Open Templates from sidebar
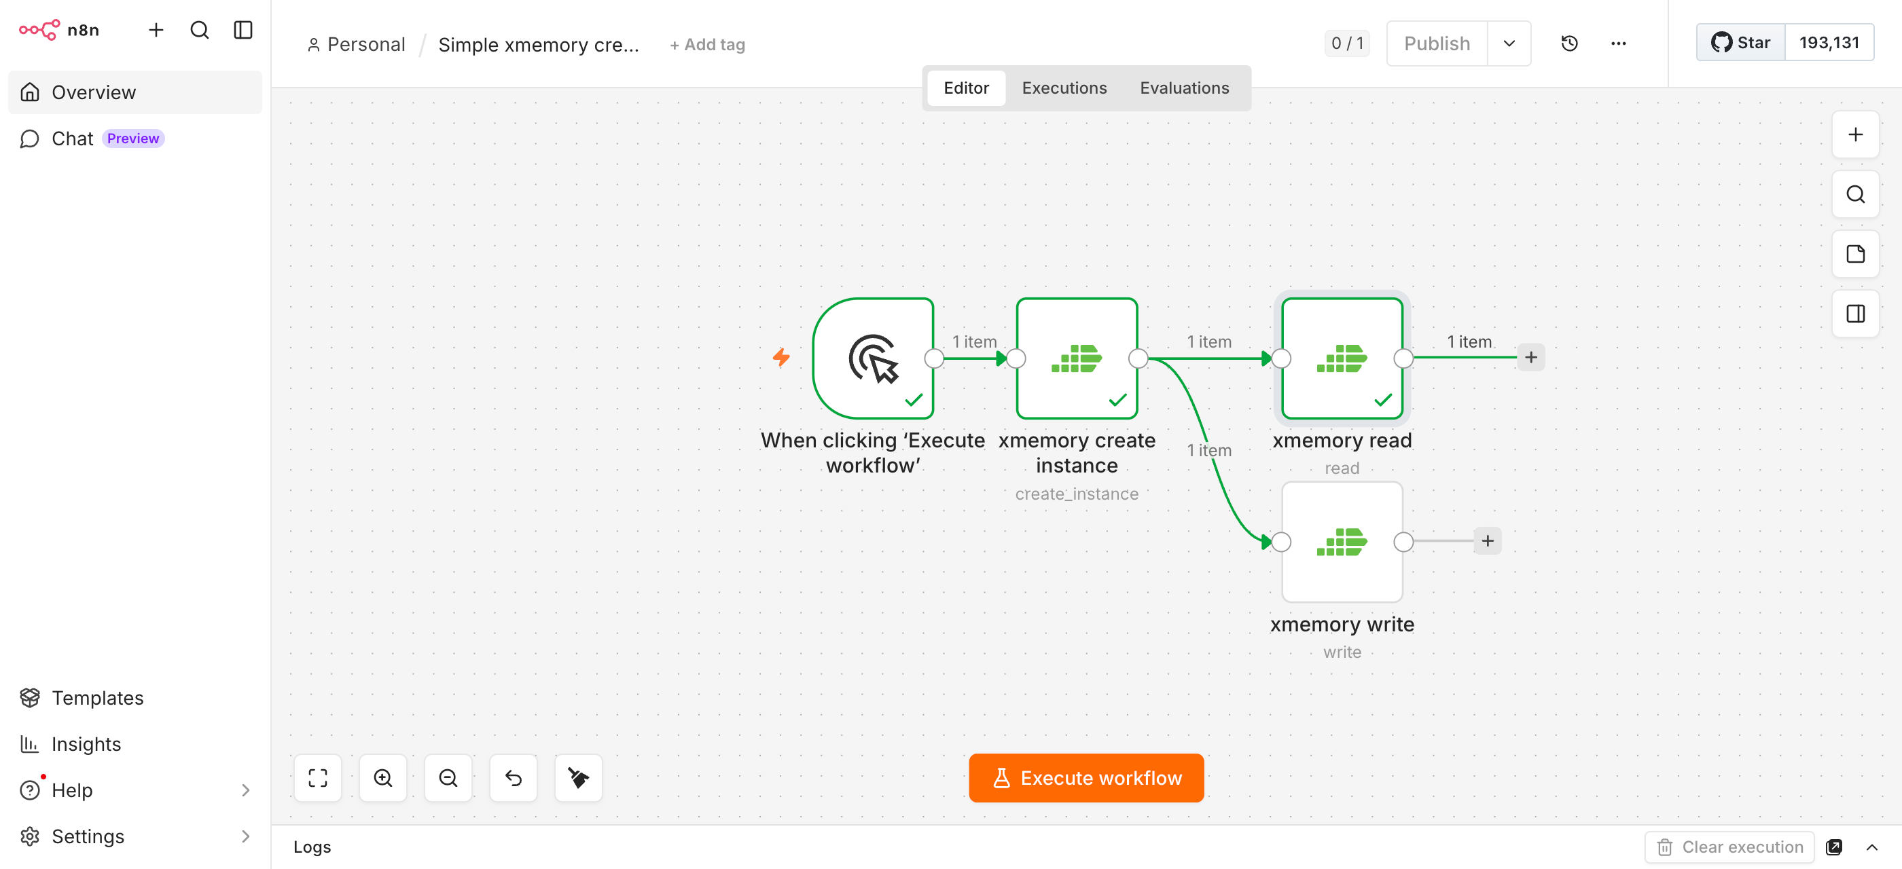This screenshot has width=1902, height=869. click(x=135, y=698)
